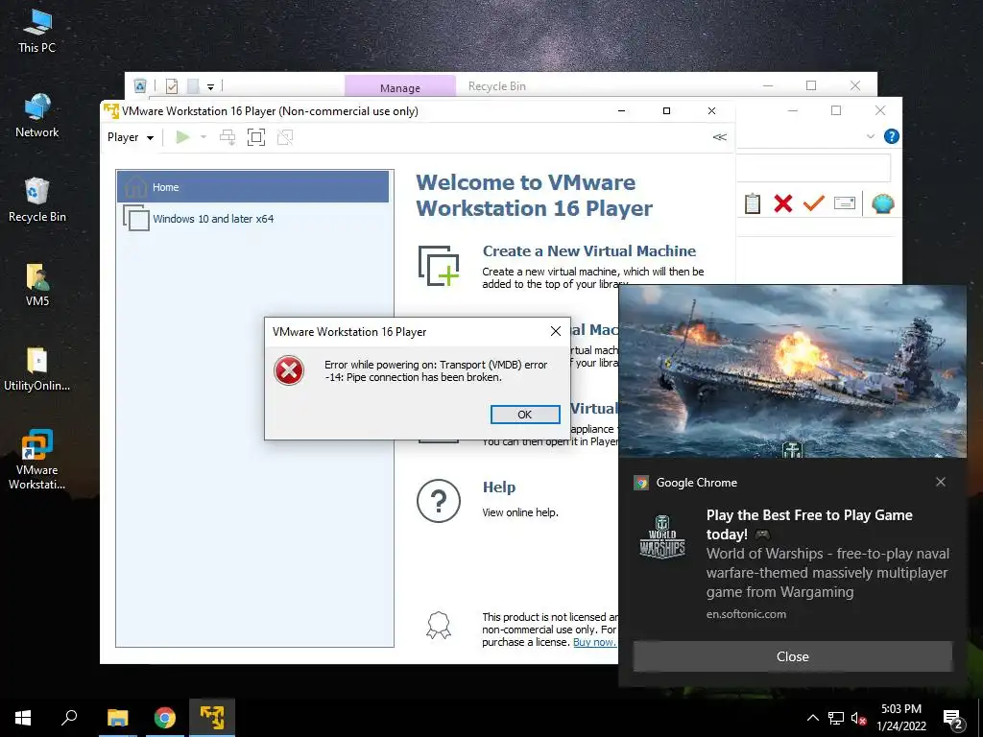Click Play the Best Free to Play Game title
The image size is (983, 737).
click(x=809, y=525)
